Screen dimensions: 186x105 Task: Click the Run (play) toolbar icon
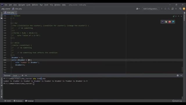pyautogui.click(x=162, y=9)
